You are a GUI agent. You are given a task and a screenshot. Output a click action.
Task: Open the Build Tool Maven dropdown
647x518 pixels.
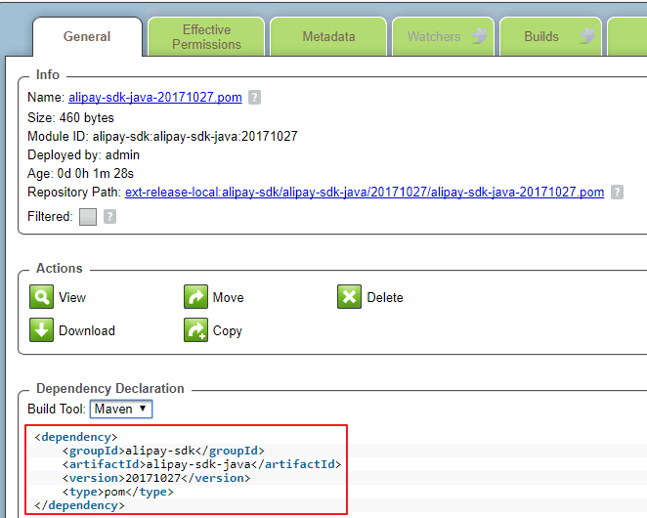(x=121, y=410)
